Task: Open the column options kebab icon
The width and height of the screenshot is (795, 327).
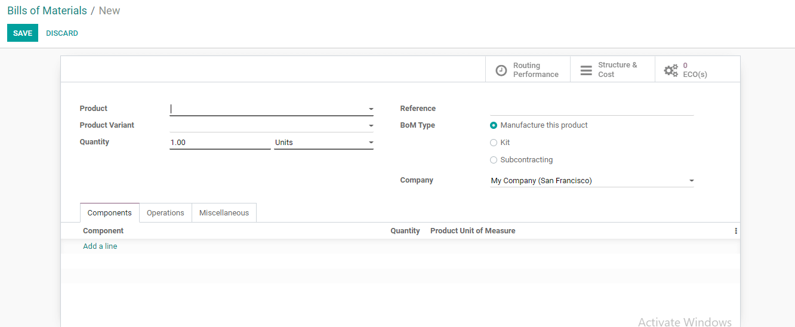Action: pyautogui.click(x=736, y=231)
